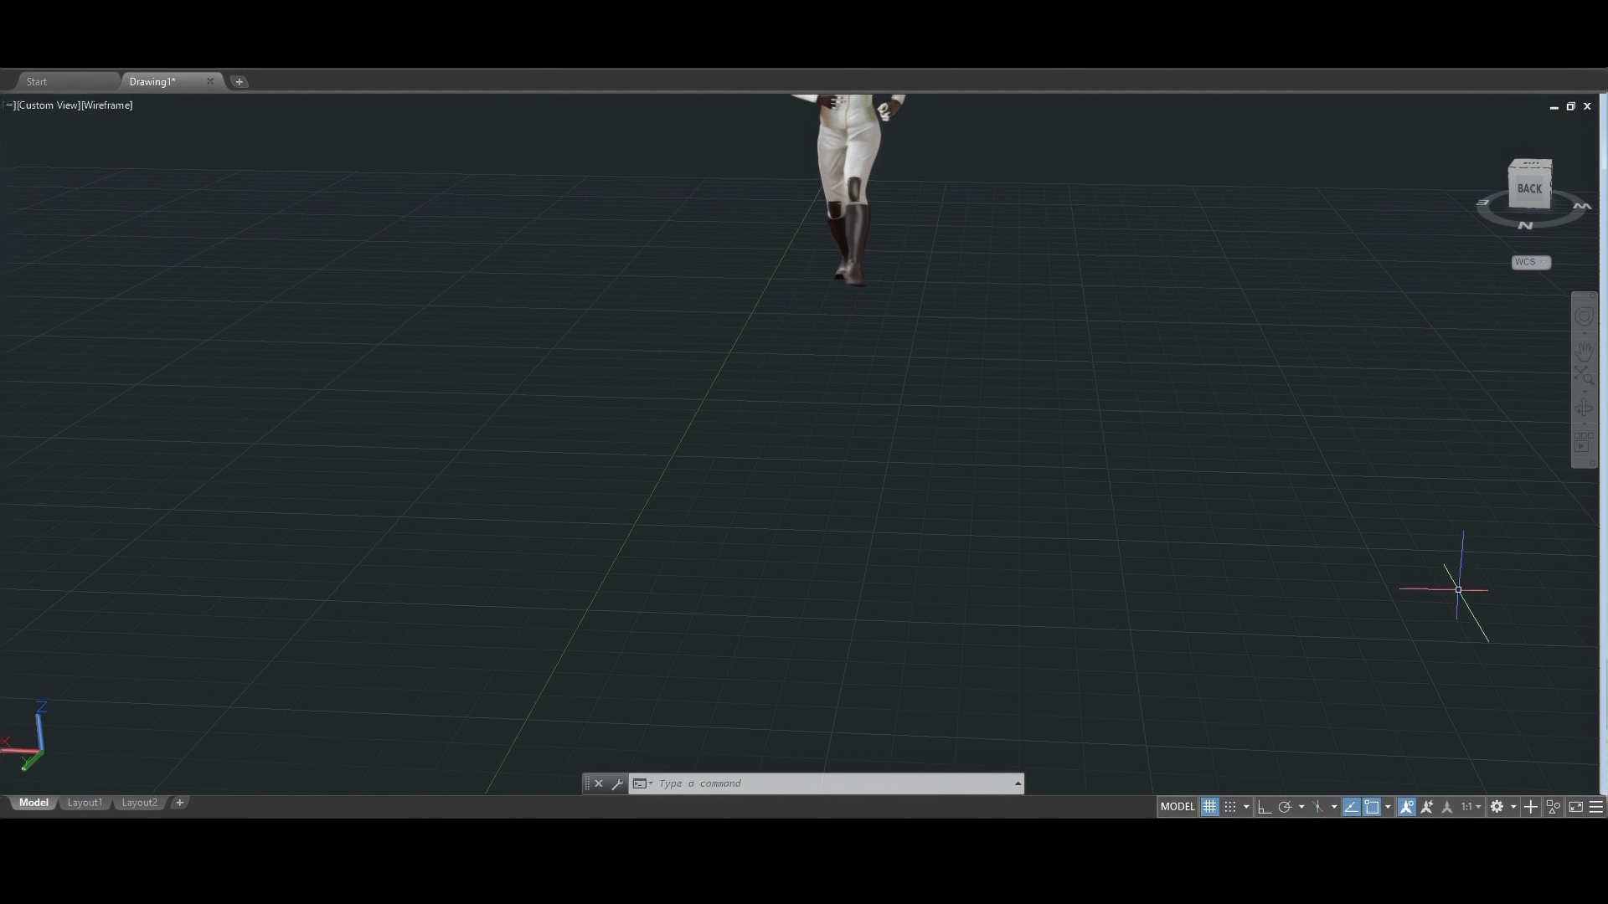Click the E compass direction on ViewCube
Screen dimensions: 1608x904
pos(1482,203)
